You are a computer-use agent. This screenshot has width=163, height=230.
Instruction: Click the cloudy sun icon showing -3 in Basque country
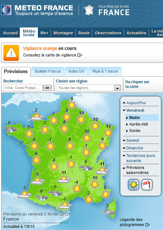tap(25, 195)
